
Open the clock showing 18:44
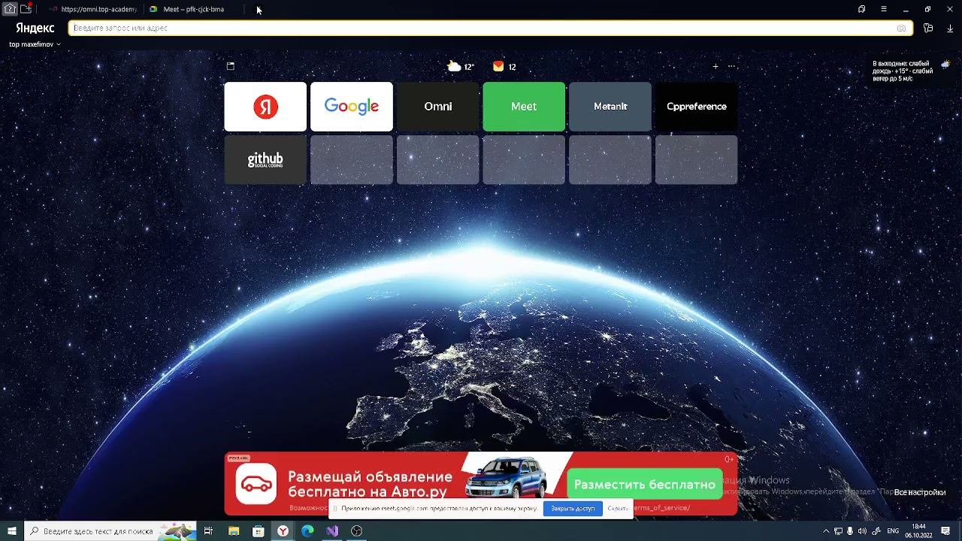click(918, 531)
